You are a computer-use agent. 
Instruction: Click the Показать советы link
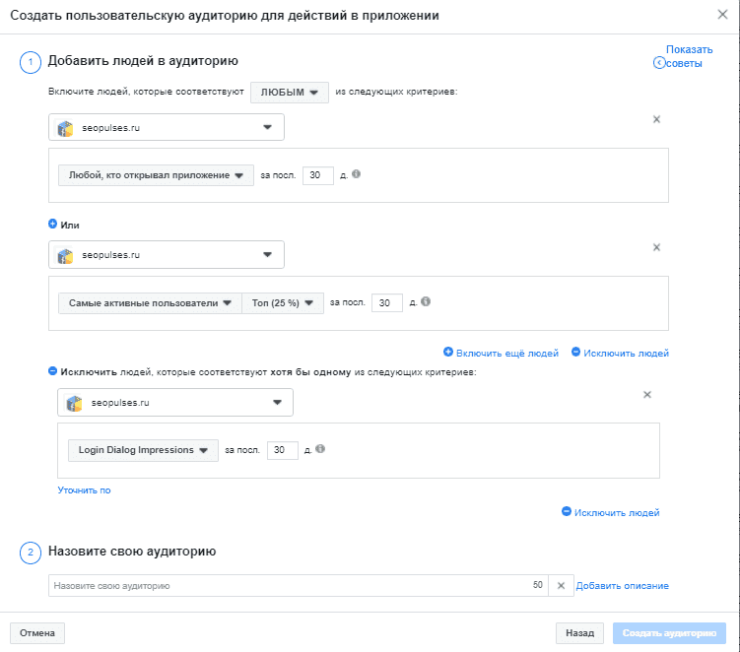pyautogui.click(x=684, y=56)
